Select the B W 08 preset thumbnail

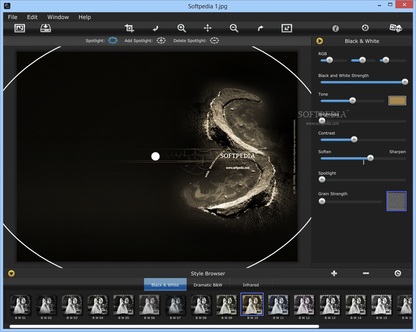coord(201,305)
